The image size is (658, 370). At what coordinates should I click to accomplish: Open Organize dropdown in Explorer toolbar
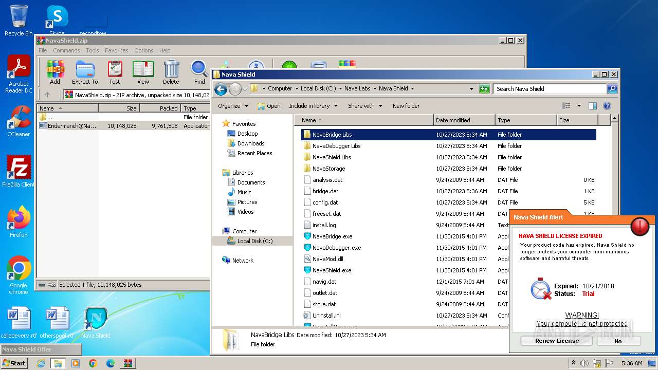tap(233, 106)
